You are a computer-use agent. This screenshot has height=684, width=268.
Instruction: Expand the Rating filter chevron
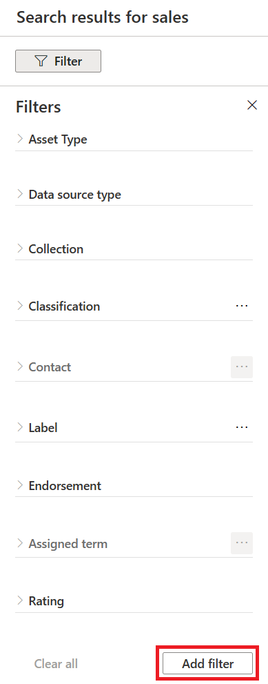point(20,600)
